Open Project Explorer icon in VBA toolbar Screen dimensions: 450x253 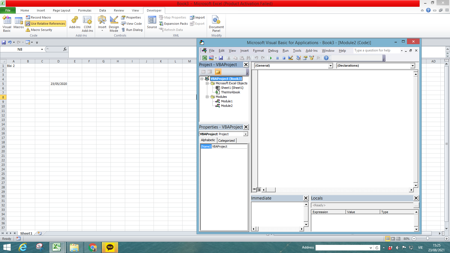tap(299, 58)
